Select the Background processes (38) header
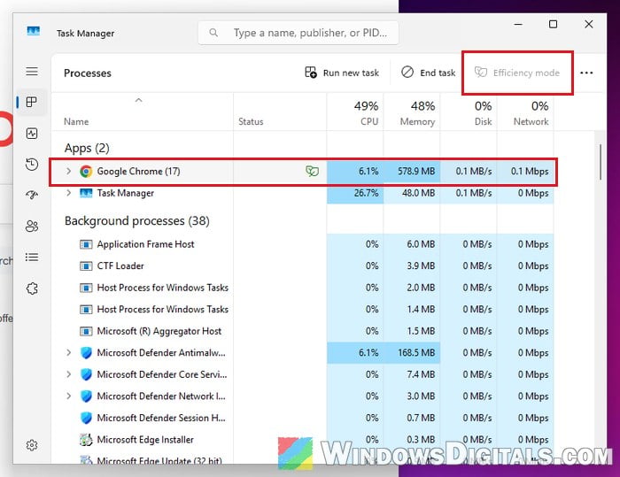 click(x=137, y=221)
